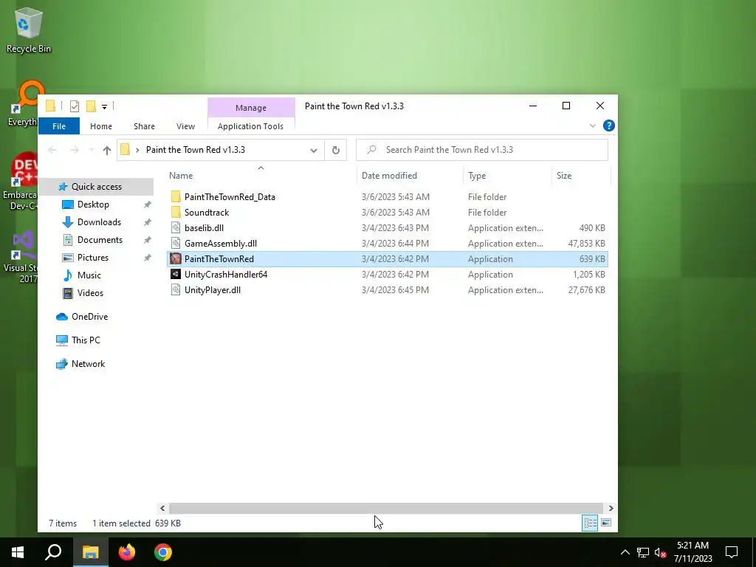
Task: Go up one folder level arrow
Action: [x=107, y=150]
